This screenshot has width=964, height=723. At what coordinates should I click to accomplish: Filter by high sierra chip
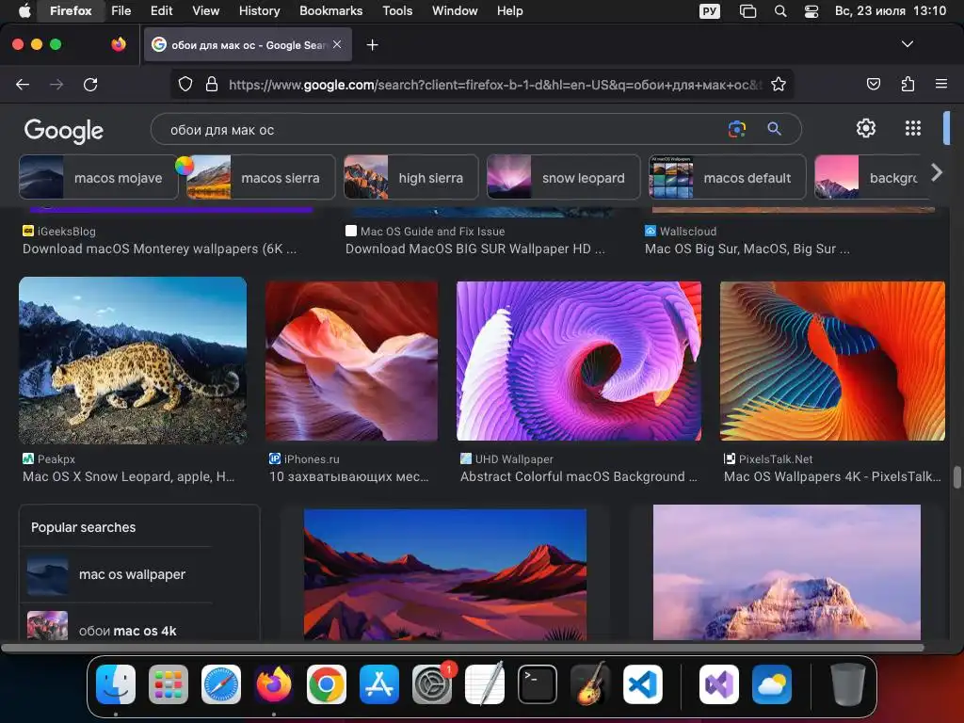pos(410,177)
